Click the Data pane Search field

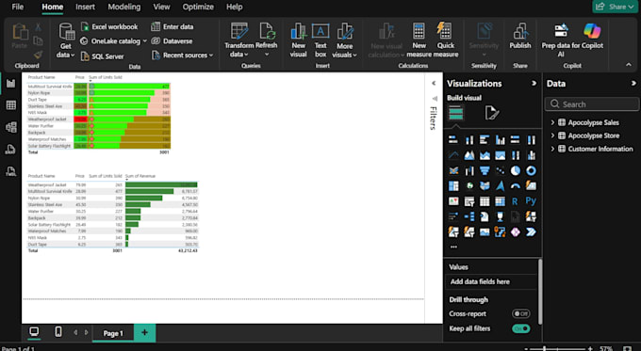592,104
